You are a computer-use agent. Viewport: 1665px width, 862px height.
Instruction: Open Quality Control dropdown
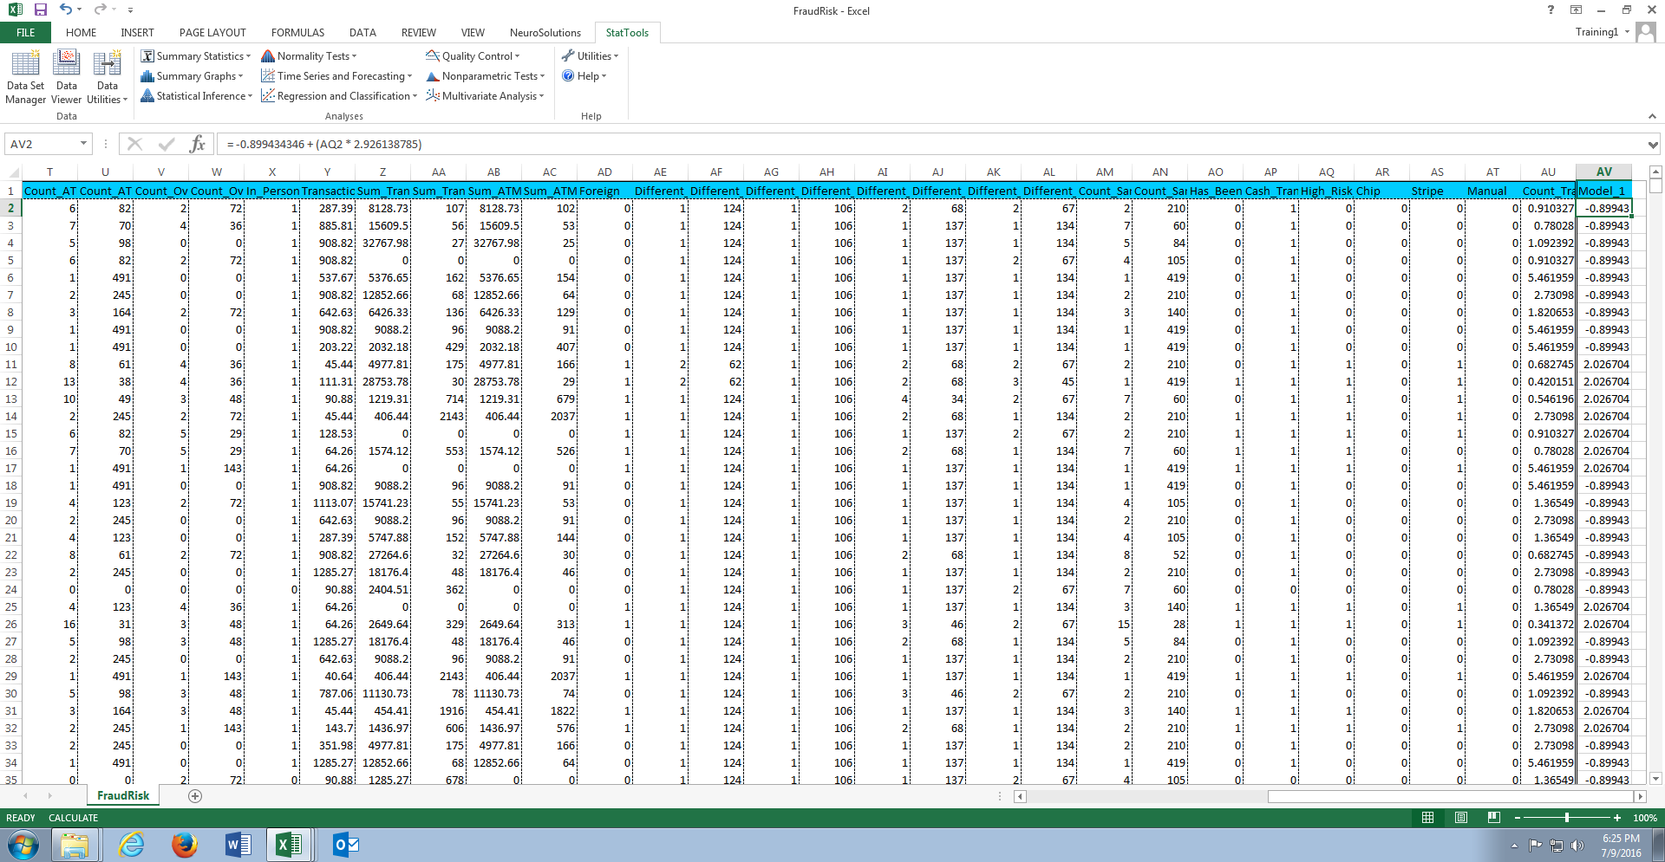473,56
